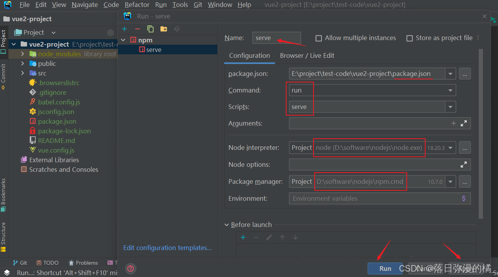The height and width of the screenshot is (277, 498).
Task: Open the Scripts dropdown showing serve
Action: point(450,107)
